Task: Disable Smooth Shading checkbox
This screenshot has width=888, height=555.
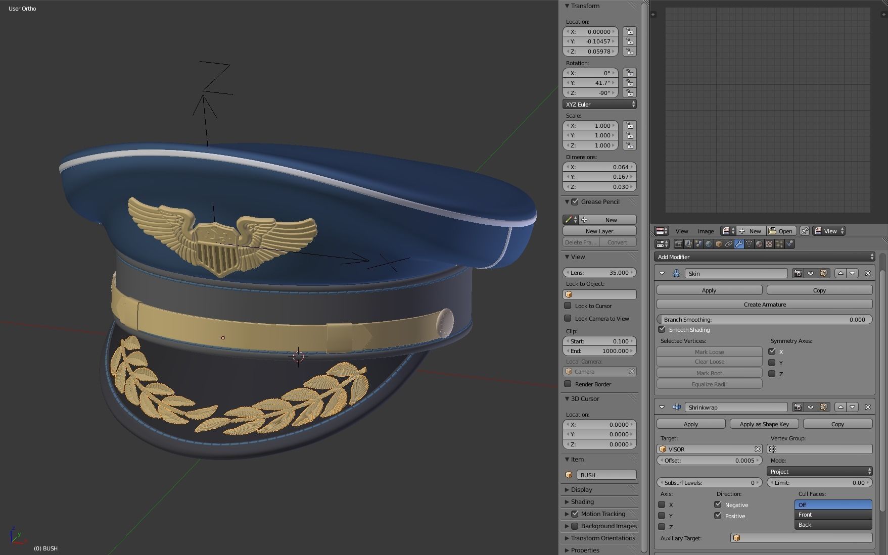Action: click(x=662, y=329)
